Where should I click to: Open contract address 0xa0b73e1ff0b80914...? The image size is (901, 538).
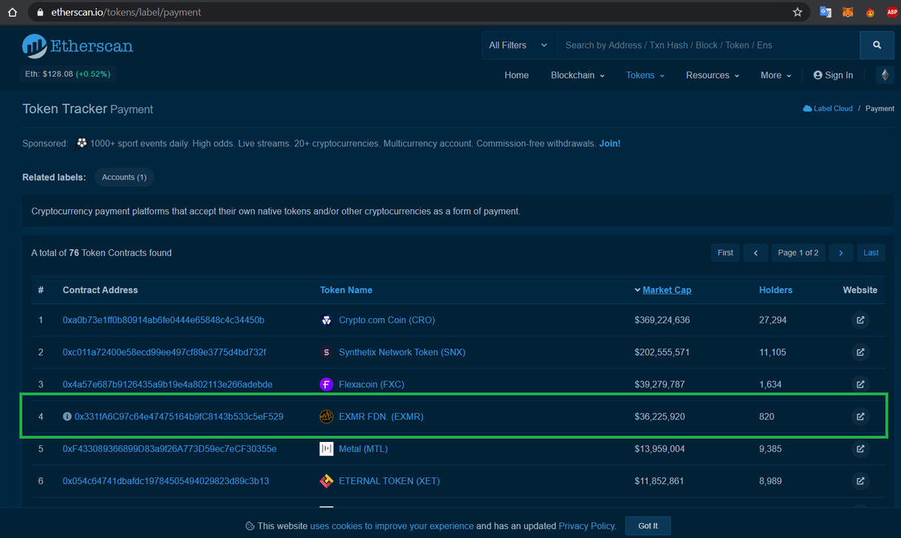click(x=164, y=320)
